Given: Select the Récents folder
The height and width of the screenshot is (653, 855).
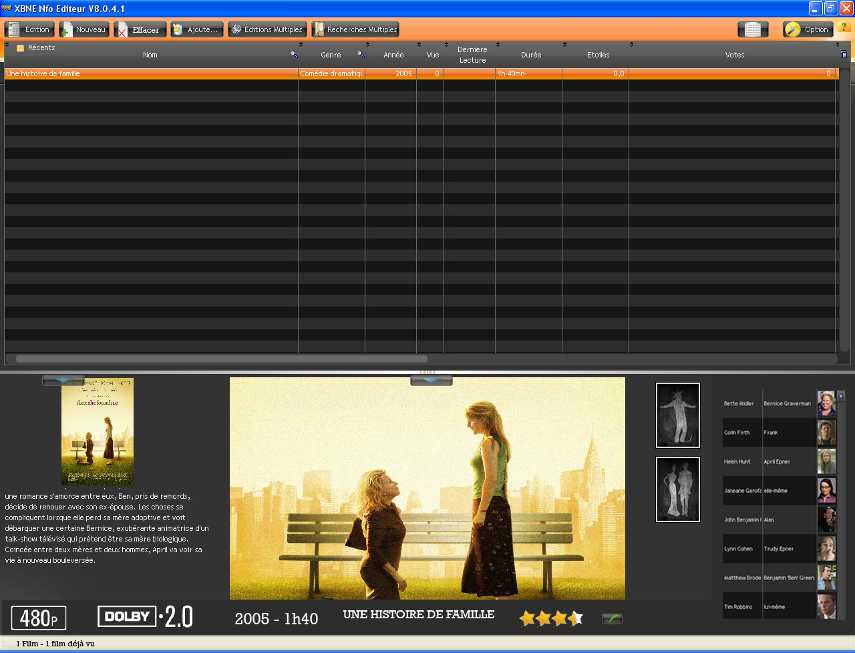Looking at the screenshot, I should 36,47.
